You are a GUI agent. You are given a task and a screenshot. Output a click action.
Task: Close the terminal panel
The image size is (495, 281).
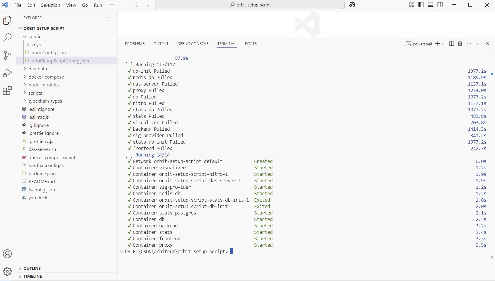tap(488, 44)
